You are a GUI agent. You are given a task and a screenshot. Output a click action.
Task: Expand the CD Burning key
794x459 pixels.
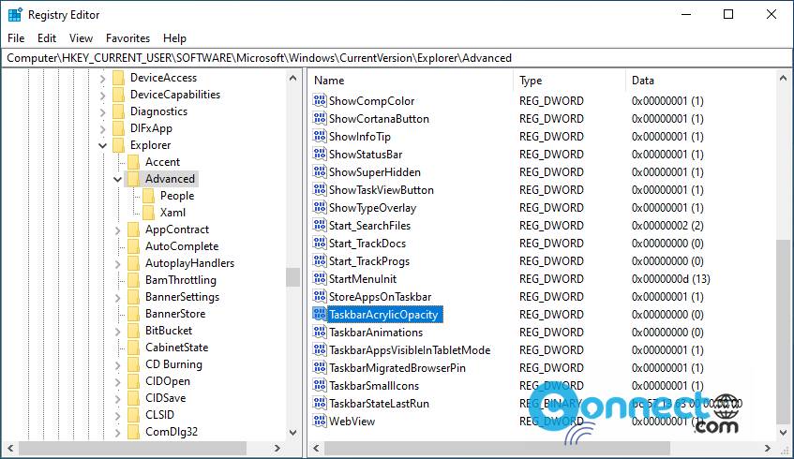[x=117, y=365]
